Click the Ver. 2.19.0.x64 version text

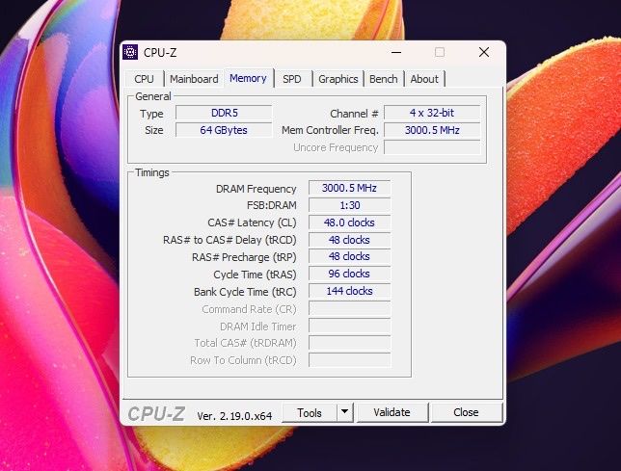[234, 416]
